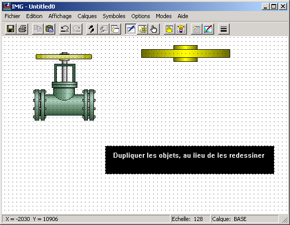Screen dimensions: 290x225
Task: Click the floppy disk save icon
Action: click(x=11, y=29)
